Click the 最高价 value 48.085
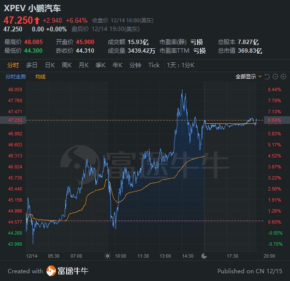 point(33,42)
